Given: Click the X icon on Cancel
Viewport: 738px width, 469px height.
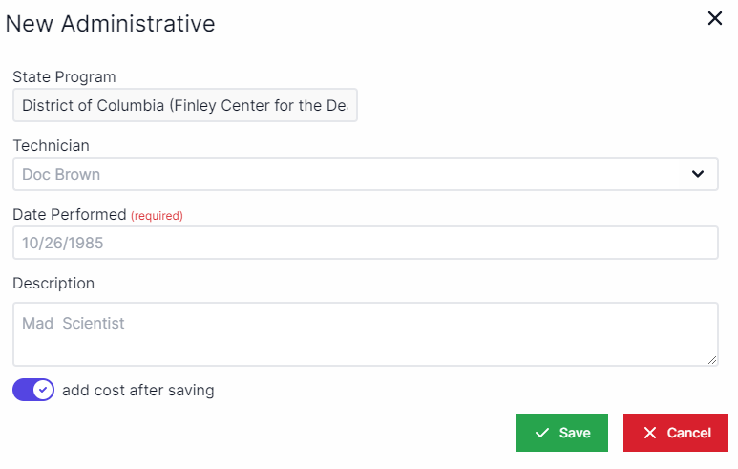Looking at the screenshot, I should [650, 433].
